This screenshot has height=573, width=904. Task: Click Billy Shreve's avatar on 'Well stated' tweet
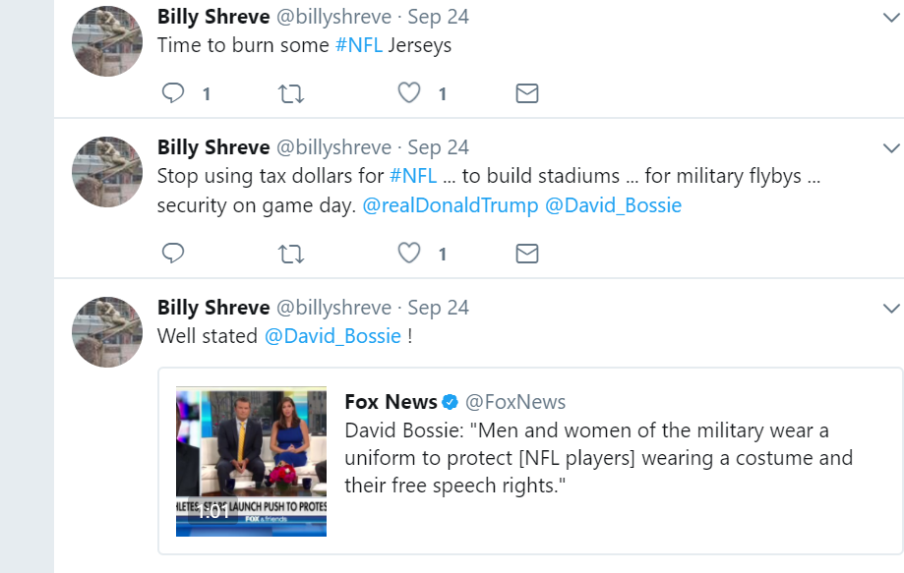[108, 331]
